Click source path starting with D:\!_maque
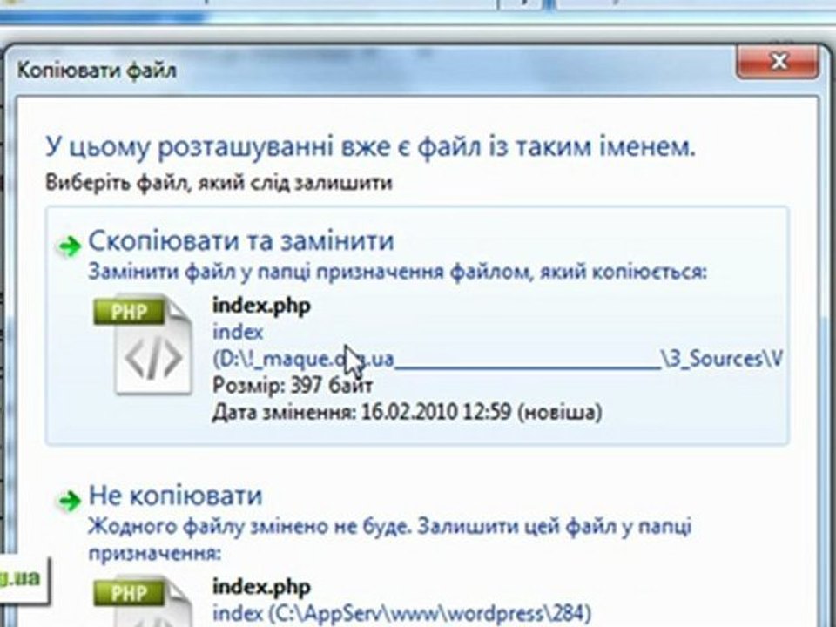Viewport: 836px width, 627px height. pyautogui.click(x=497, y=359)
